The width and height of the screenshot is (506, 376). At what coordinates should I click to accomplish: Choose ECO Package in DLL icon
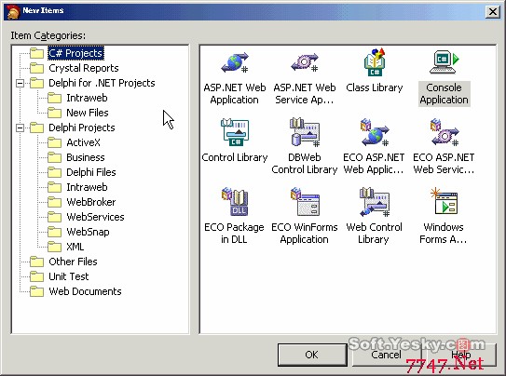[x=235, y=202]
